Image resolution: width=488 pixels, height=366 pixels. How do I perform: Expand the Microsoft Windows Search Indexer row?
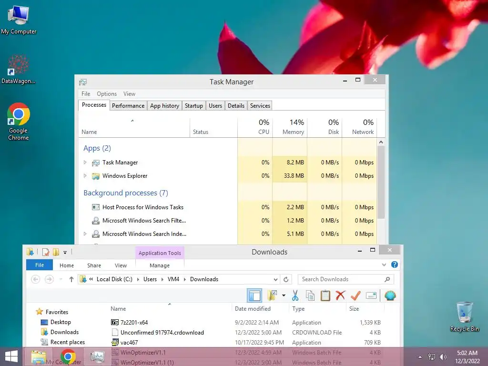pos(85,234)
